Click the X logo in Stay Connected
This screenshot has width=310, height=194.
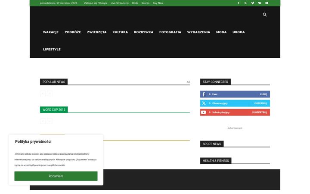point(204,103)
